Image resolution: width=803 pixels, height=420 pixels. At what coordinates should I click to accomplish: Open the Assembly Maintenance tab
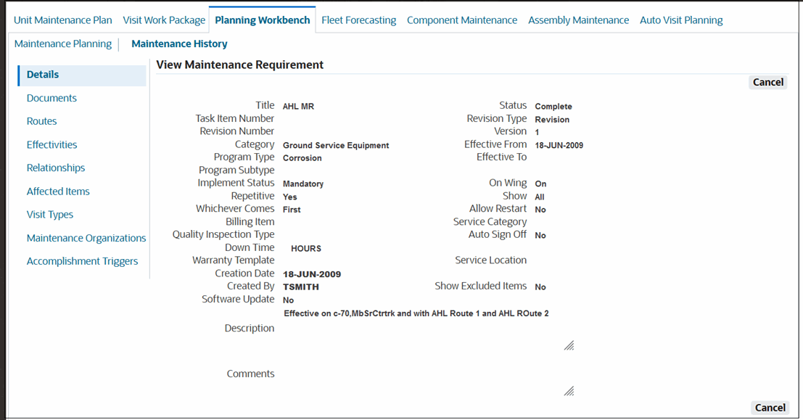[578, 20]
